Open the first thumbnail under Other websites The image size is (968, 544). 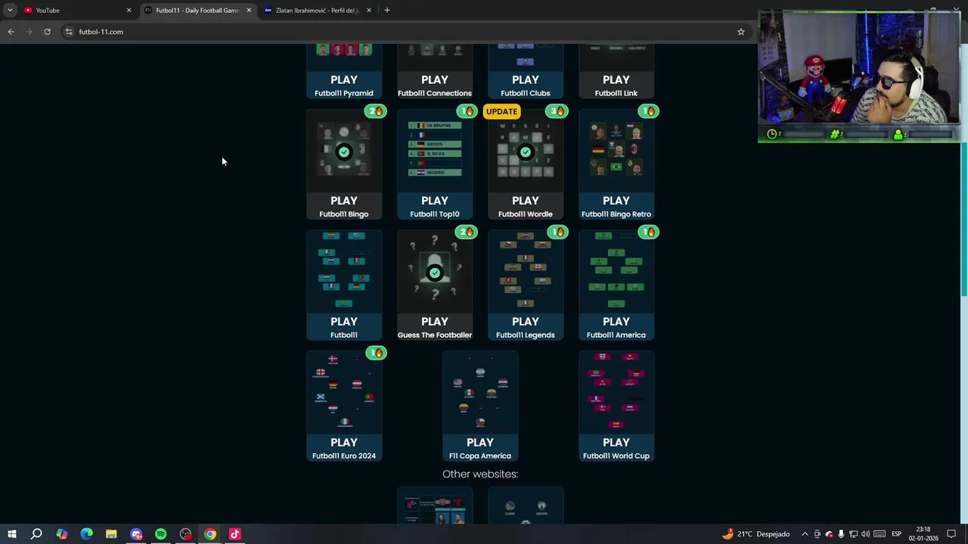(x=435, y=506)
